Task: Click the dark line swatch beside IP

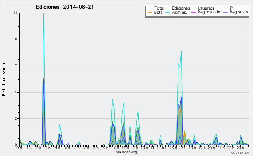Action: (x=226, y=8)
